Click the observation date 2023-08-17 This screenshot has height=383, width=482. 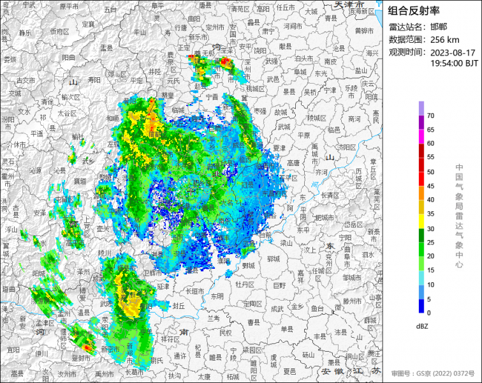[x=453, y=52]
